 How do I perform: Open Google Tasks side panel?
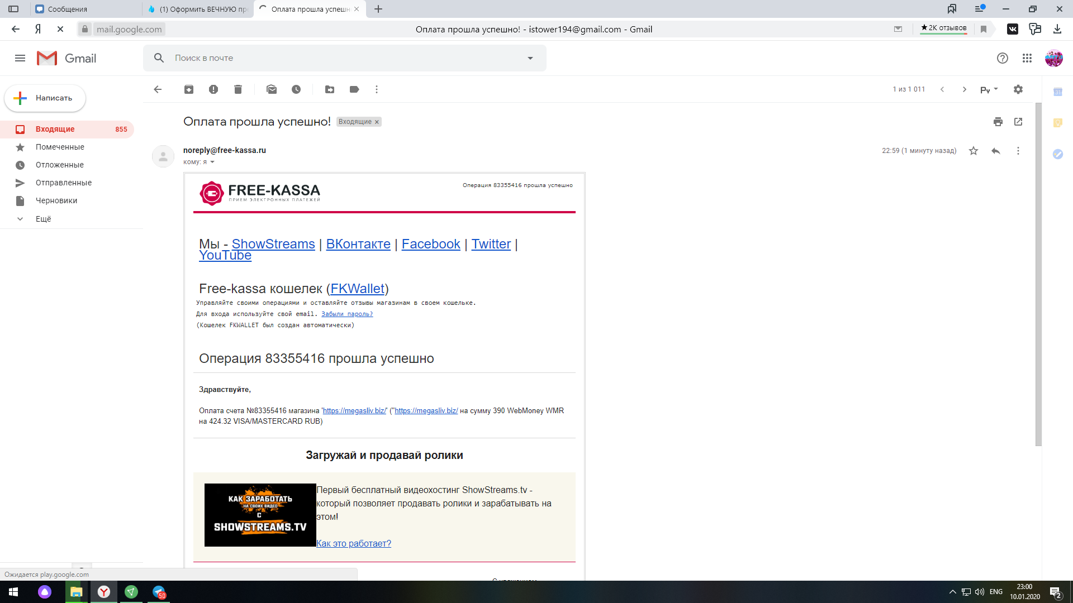point(1058,154)
